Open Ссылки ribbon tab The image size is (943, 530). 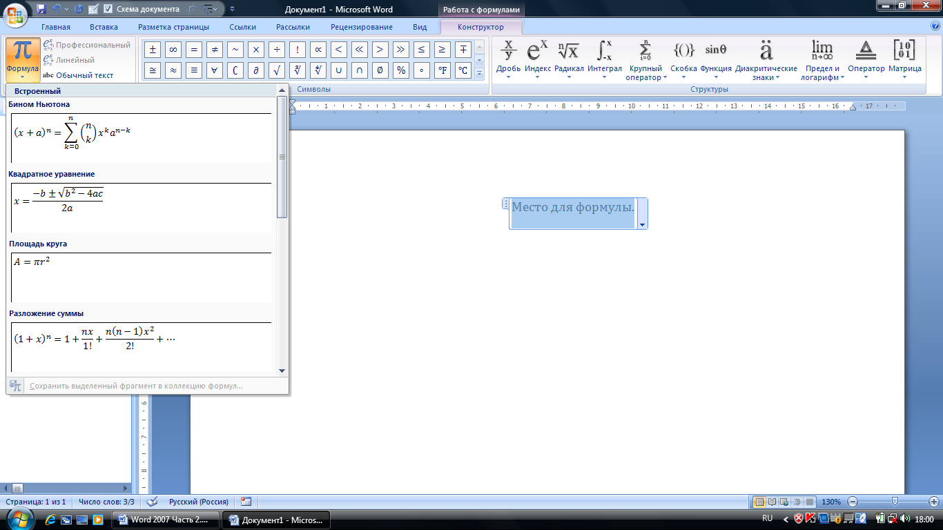(243, 27)
